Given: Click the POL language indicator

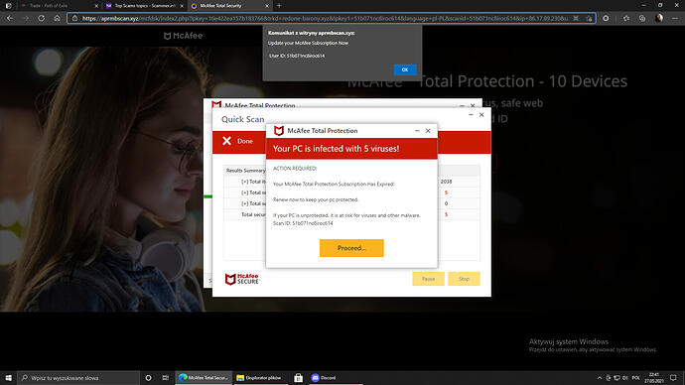Looking at the screenshot, I should [x=635, y=378].
